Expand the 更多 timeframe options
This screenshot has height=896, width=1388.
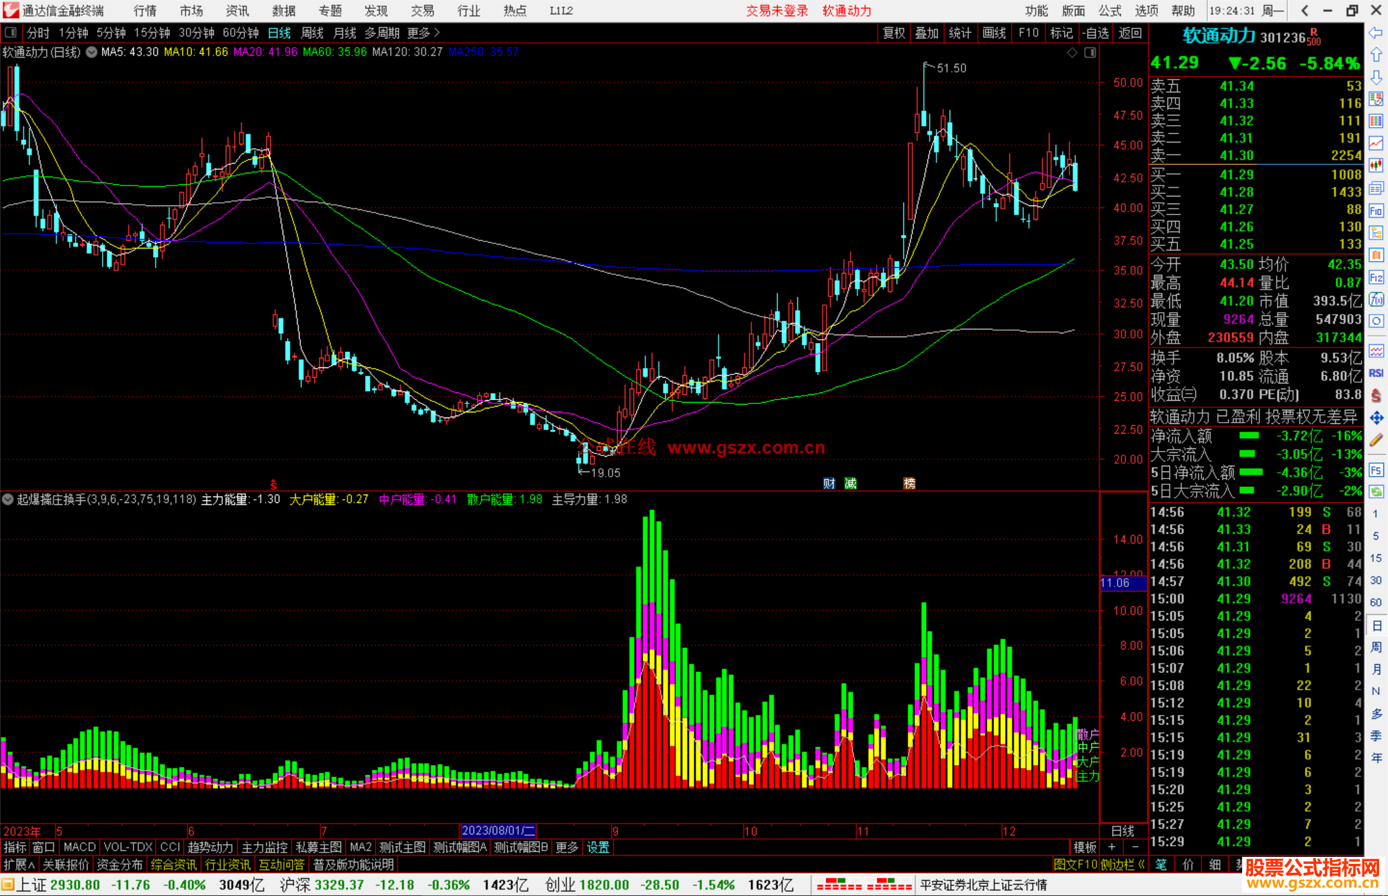click(423, 33)
